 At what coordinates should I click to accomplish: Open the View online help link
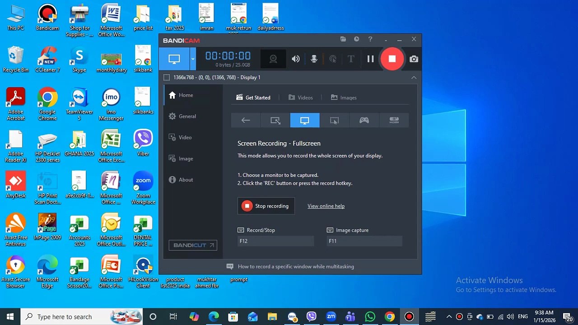pos(326,206)
